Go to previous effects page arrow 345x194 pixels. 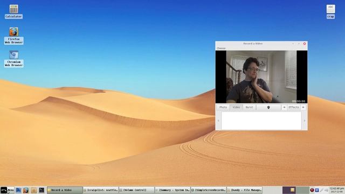[284, 107]
